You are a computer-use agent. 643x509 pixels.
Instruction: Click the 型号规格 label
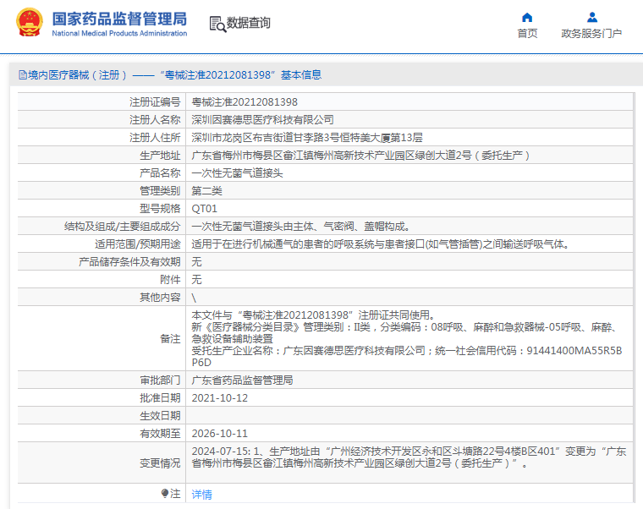pos(160,209)
